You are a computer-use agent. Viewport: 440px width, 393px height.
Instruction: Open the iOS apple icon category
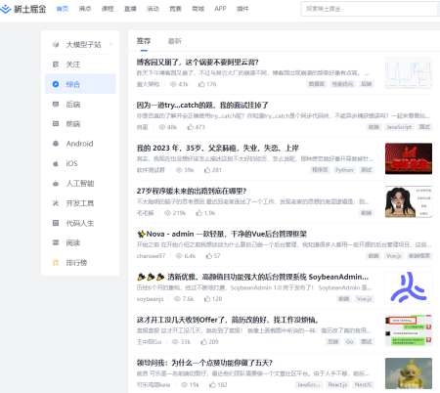coord(56,163)
